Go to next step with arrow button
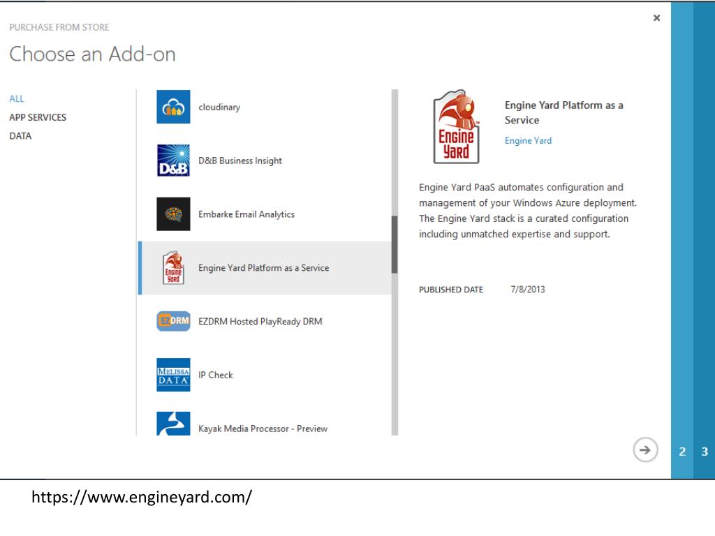This screenshot has width=715, height=536. (645, 450)
